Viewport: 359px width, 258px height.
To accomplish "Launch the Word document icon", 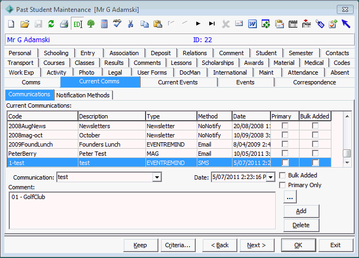I will pyautogui.click(x=252, y=24).
